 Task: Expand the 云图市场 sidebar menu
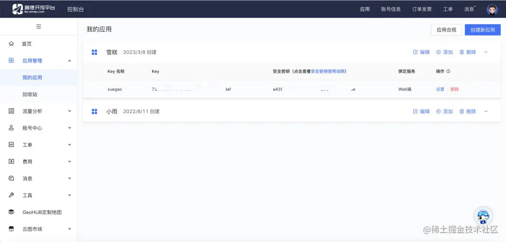coord(69,229)
